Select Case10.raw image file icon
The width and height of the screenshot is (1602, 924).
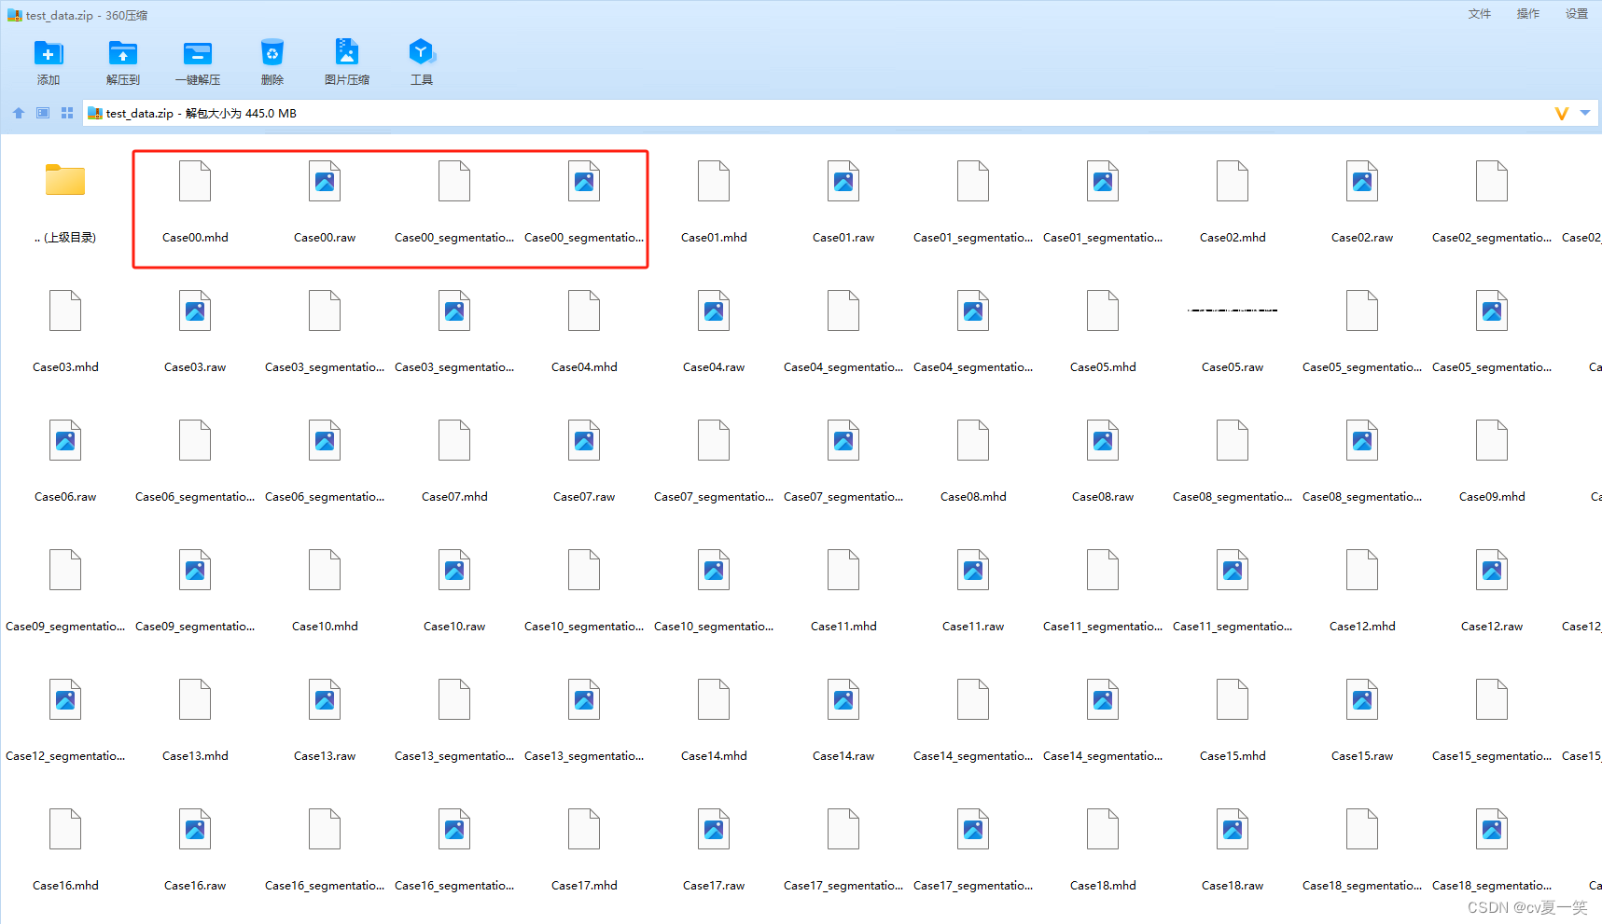454,570
